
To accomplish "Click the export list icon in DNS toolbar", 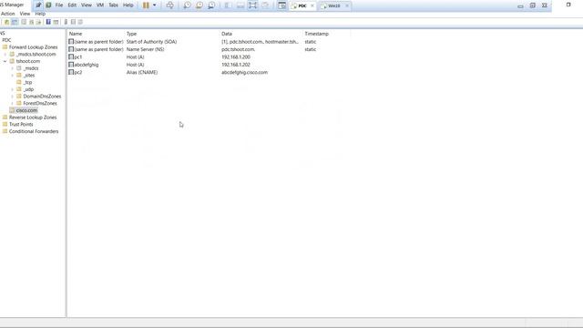I will point(38,22).
